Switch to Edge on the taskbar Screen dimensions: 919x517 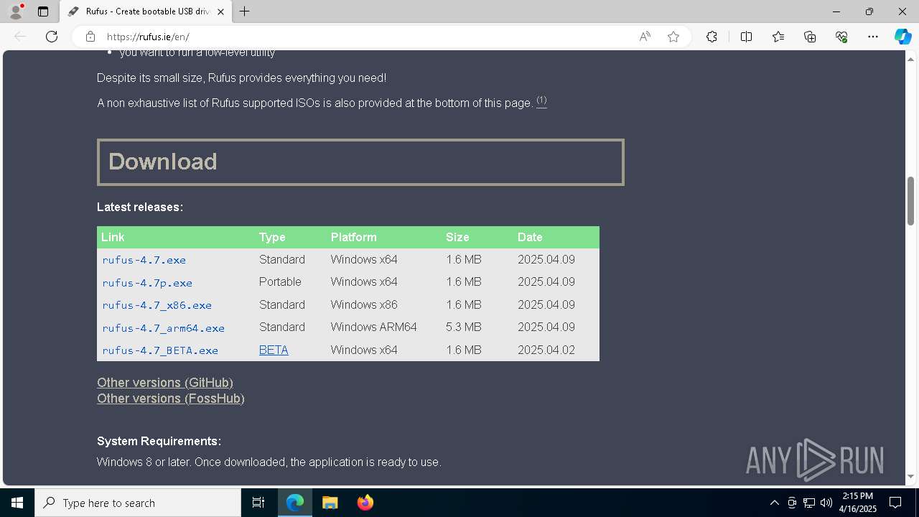[x=295, y=503]
